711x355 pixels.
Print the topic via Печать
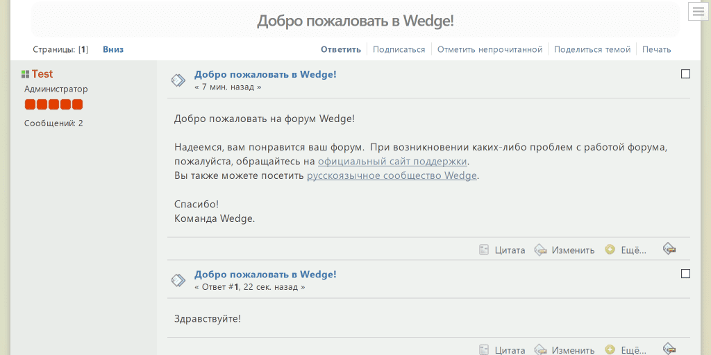pos(656,49)
